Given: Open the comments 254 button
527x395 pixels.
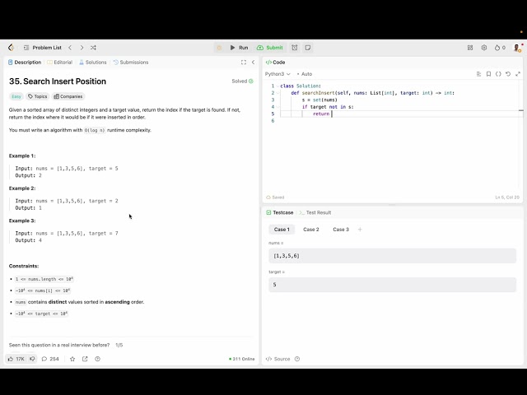Looking at the screenshot, I should (x=50, y=359).
